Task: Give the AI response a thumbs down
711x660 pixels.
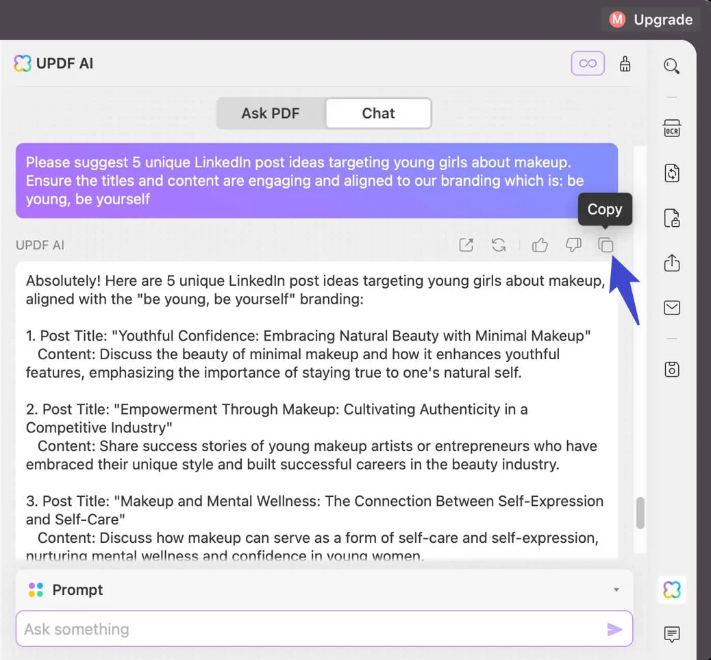Action: 573,245
